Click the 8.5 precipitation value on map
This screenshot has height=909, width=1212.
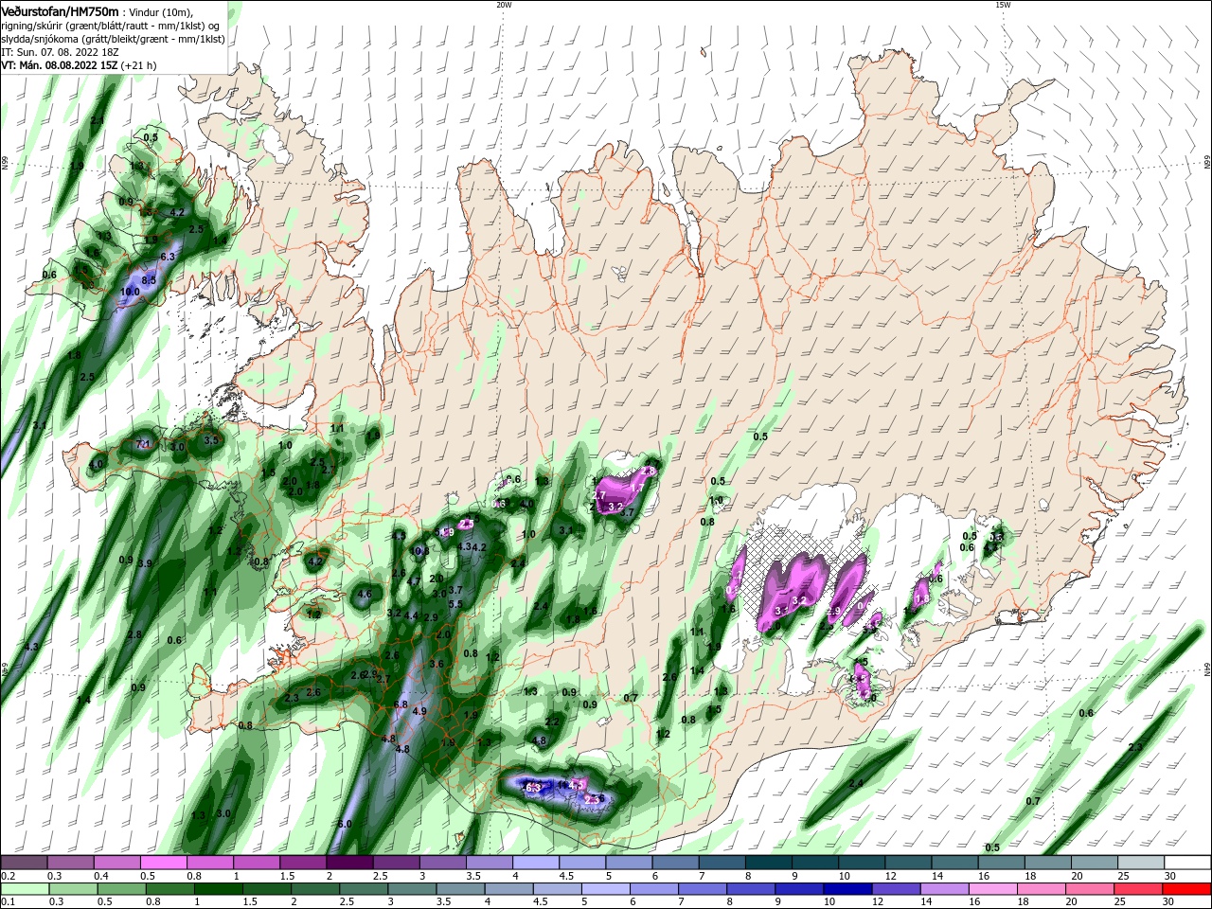click(x=149, y=280)
